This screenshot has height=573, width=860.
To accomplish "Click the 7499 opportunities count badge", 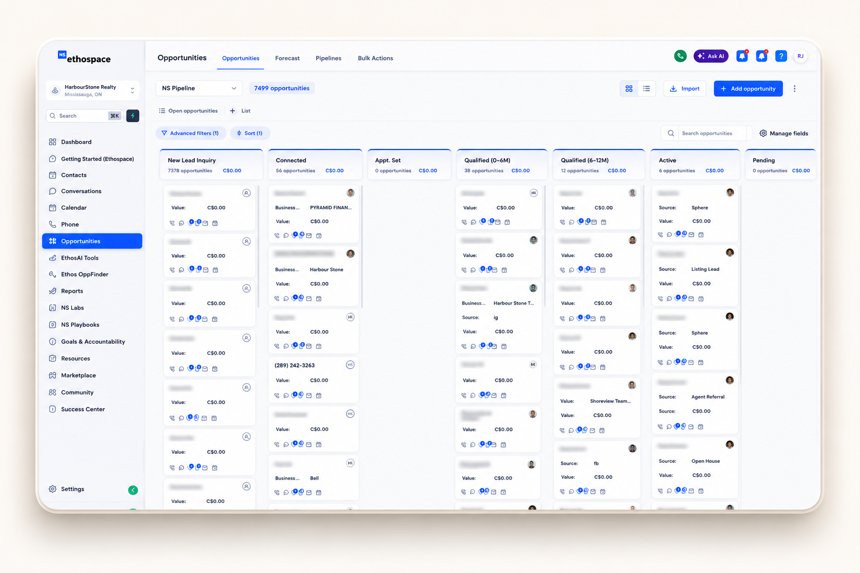I will pyautogui.click(x=282, y=88).
